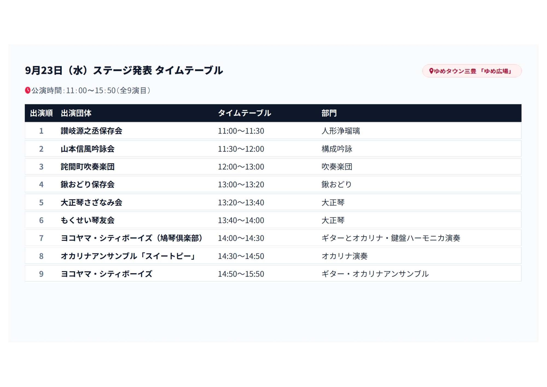Click the 人形浄瑠璃 category cell

(x=341, y=131)
